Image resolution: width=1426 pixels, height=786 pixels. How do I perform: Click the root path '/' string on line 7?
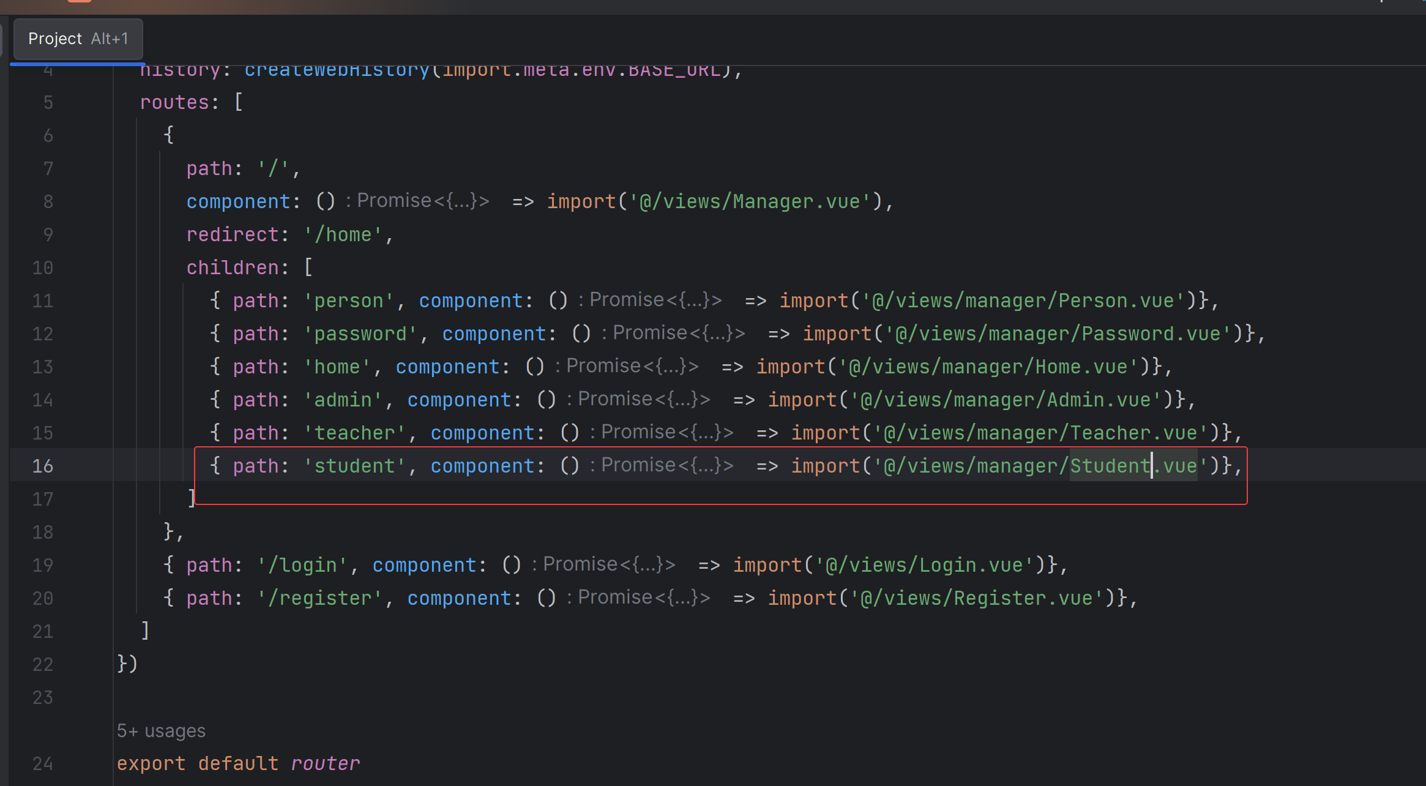pyautogui.click(x=274, y=168)
